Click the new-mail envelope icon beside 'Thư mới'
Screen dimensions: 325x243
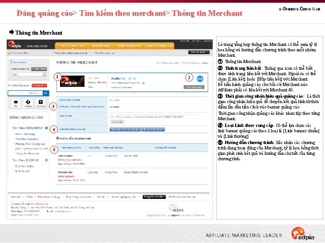(x=9, y=53)
